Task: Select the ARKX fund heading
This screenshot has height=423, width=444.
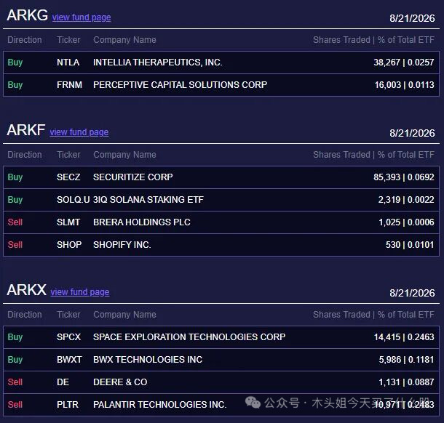Action: click(27, 290)
